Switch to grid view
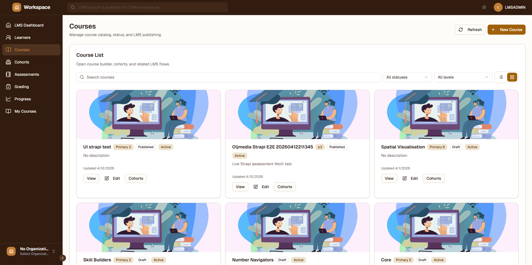Screen dimensions: 532x265 click(512, 77)
